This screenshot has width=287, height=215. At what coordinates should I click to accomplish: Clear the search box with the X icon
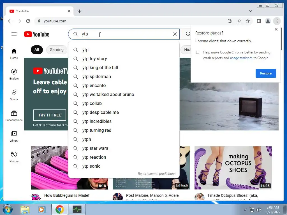pos(175,34)
